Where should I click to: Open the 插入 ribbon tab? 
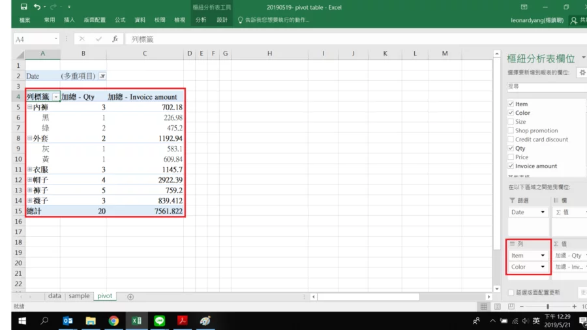(x=69, y=20)
